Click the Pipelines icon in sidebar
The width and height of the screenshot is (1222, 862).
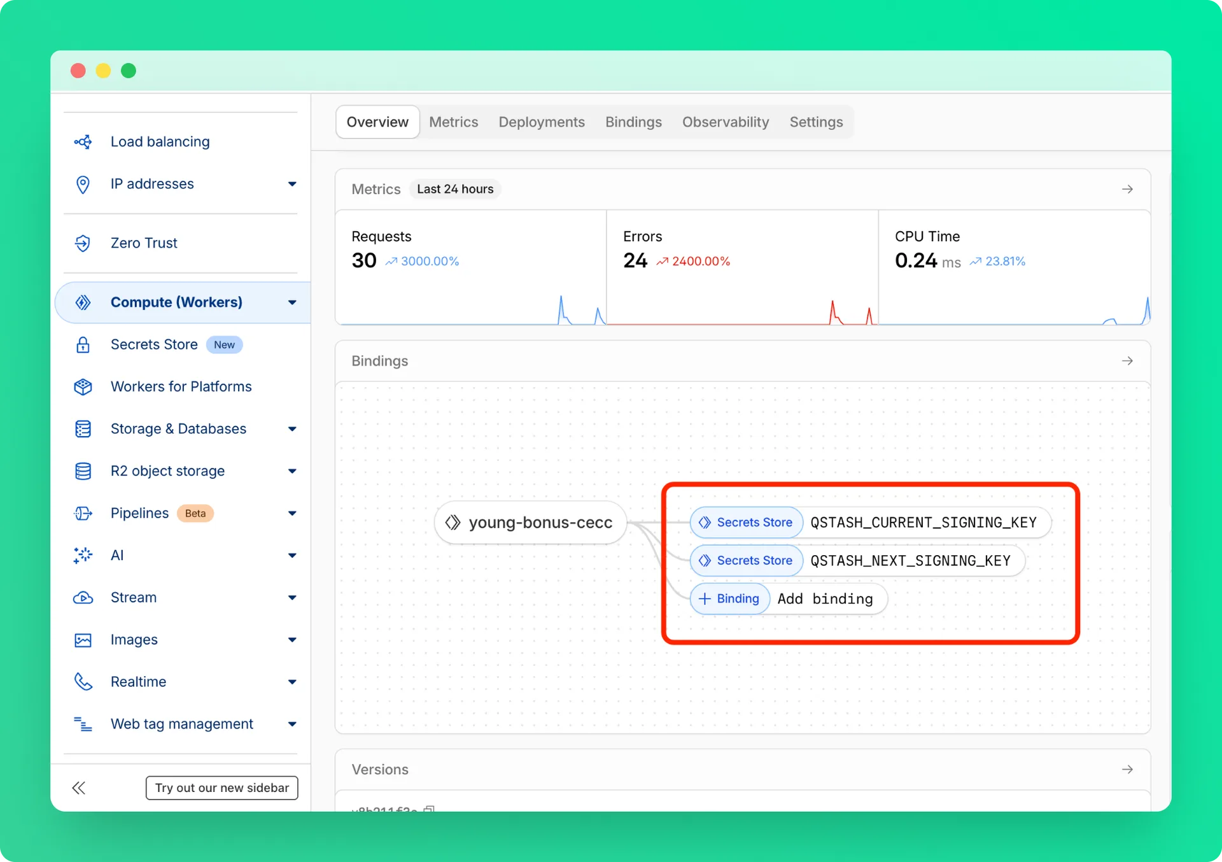click(83, 513)
